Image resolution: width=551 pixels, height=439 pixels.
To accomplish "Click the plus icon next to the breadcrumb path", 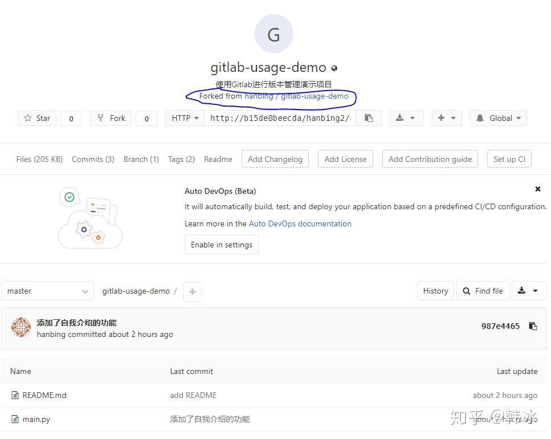I will tap(192, 291).
